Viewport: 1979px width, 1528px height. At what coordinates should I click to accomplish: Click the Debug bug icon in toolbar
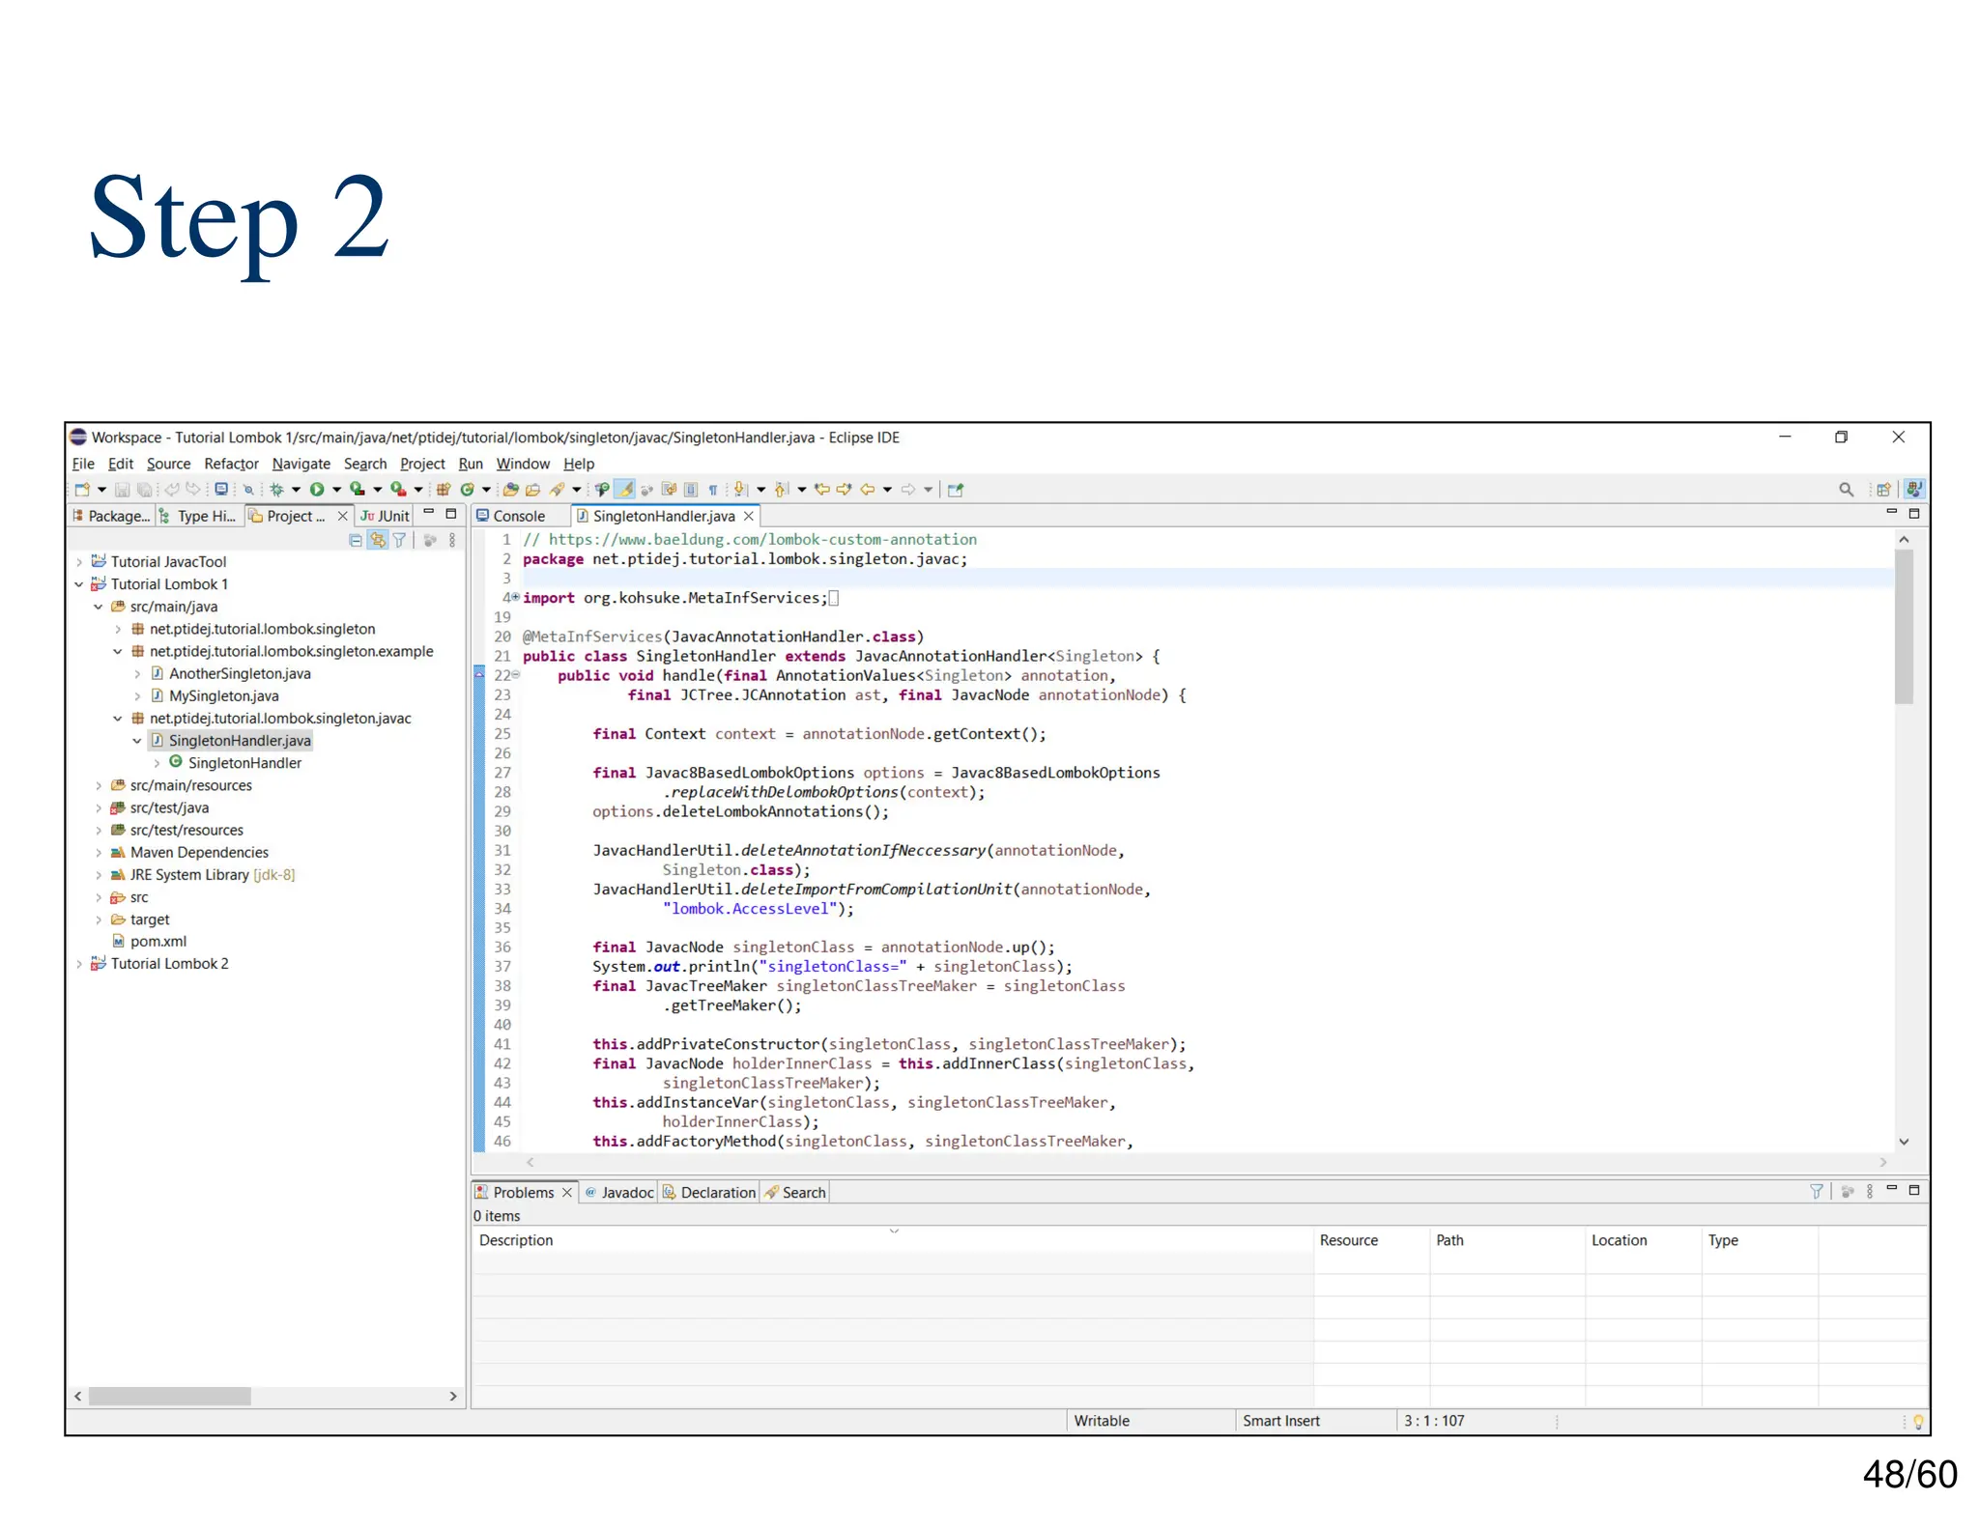click(x=277, y=490)
